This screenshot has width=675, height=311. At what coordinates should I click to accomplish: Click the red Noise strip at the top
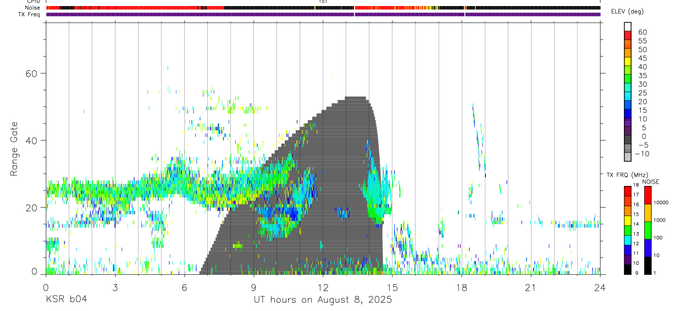click(x=323, y=8)
